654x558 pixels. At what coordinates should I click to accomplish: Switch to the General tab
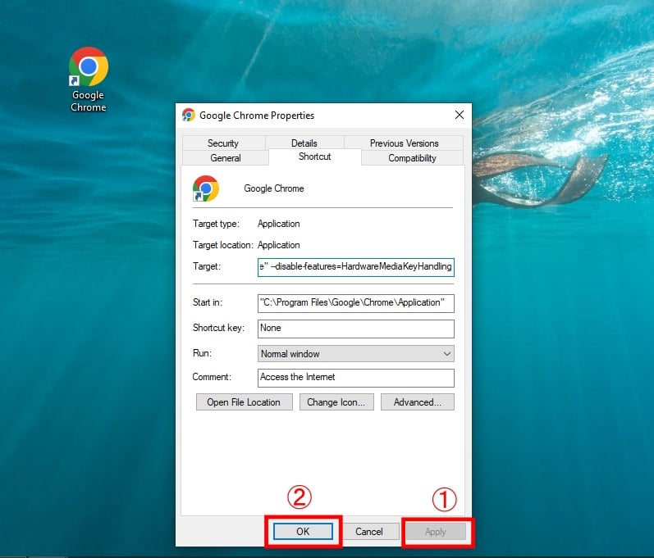click(225, 158)
